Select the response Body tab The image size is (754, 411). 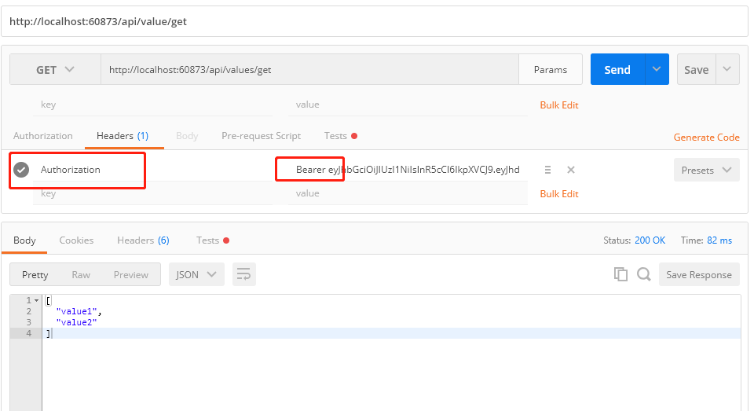24,240
